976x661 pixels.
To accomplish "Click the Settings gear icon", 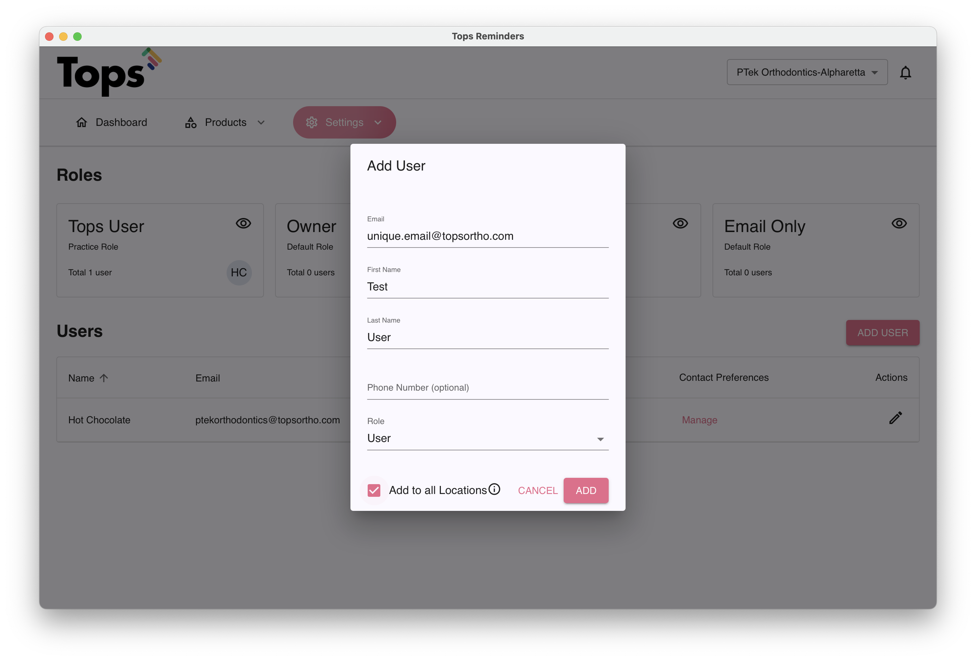I will point(312,122).
